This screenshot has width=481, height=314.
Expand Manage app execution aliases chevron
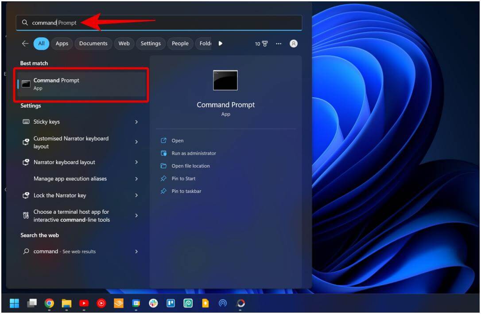pyautogui.click(x=136, y=179)
